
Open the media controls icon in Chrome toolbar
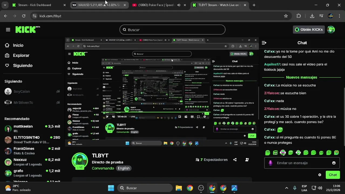click(321, 16)
